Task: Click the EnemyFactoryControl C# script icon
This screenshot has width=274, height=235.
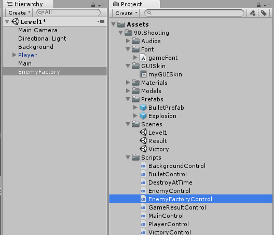Action: [143, 199]
